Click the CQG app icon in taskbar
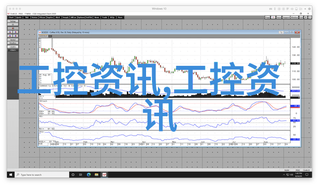 [104, 175]
